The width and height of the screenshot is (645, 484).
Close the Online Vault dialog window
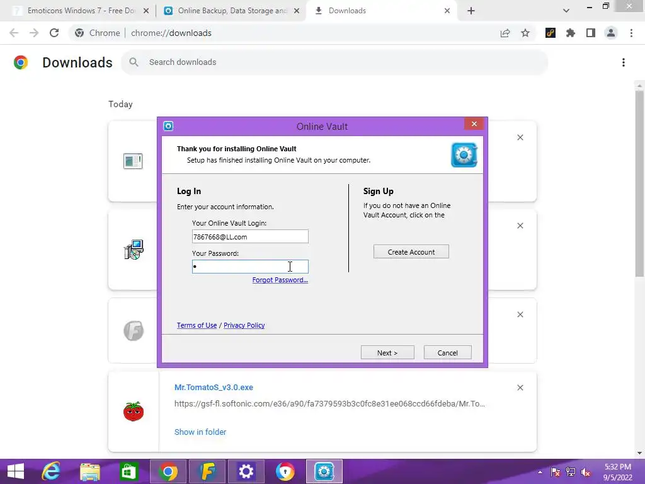tap(474, 124)
